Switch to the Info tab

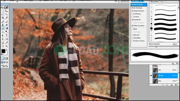coord(162,1)
